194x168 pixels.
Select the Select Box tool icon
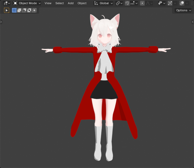7,10
